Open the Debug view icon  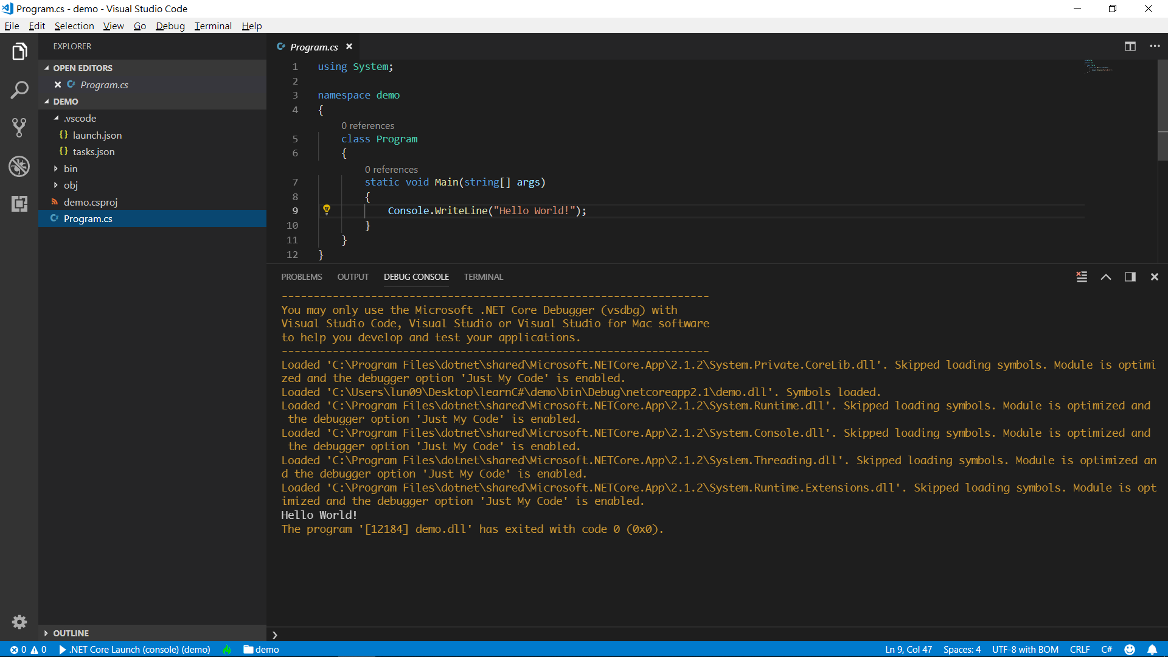[19, 166]
